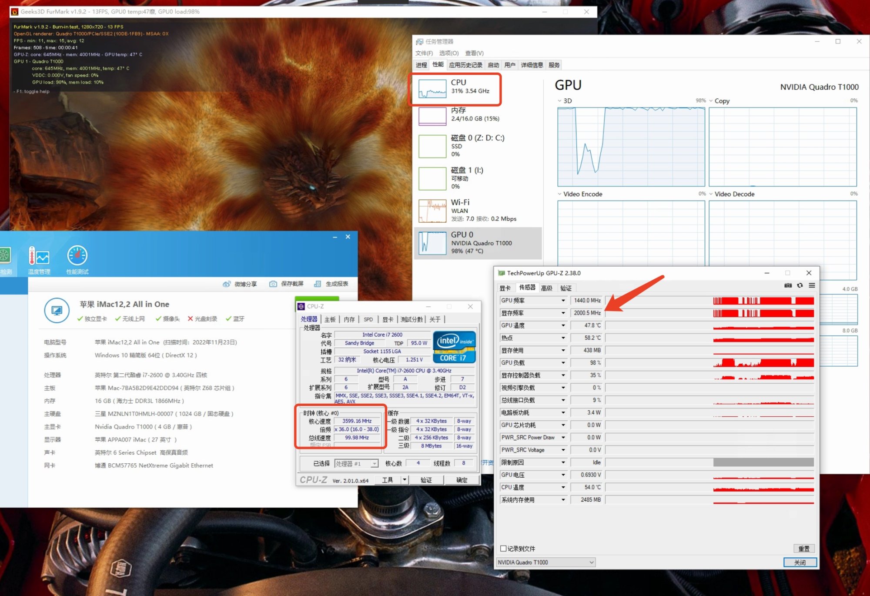Click 微博分享 link text
This screenshot has height=596, width=870.
click(x=246, y=284)
